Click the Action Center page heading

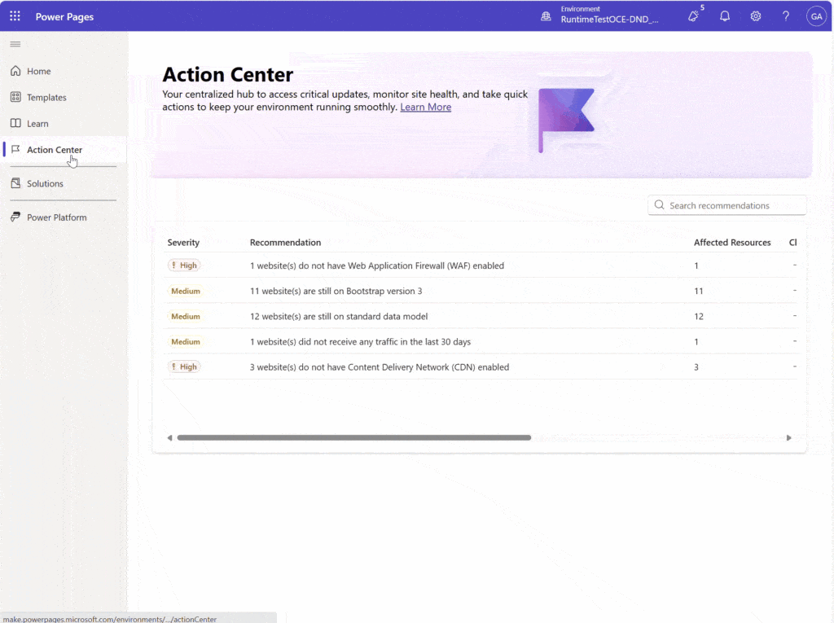[x=228, y=74]
